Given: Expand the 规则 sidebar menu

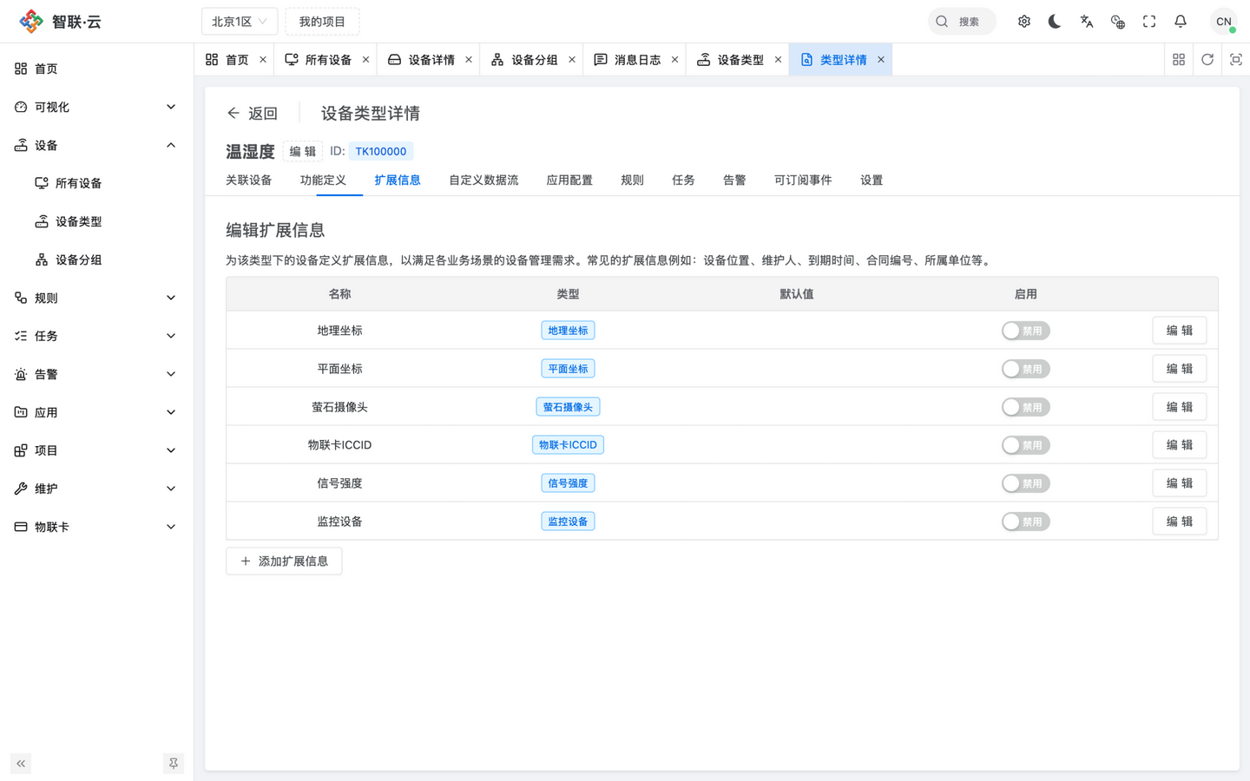Looking at the screenshot, I should pyautogui.click(x=96, y=298).
